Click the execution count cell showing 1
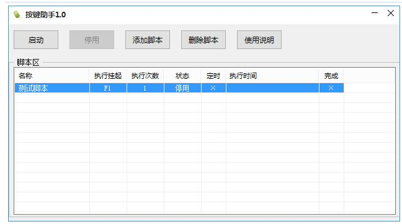 click(x=145, y=88)
